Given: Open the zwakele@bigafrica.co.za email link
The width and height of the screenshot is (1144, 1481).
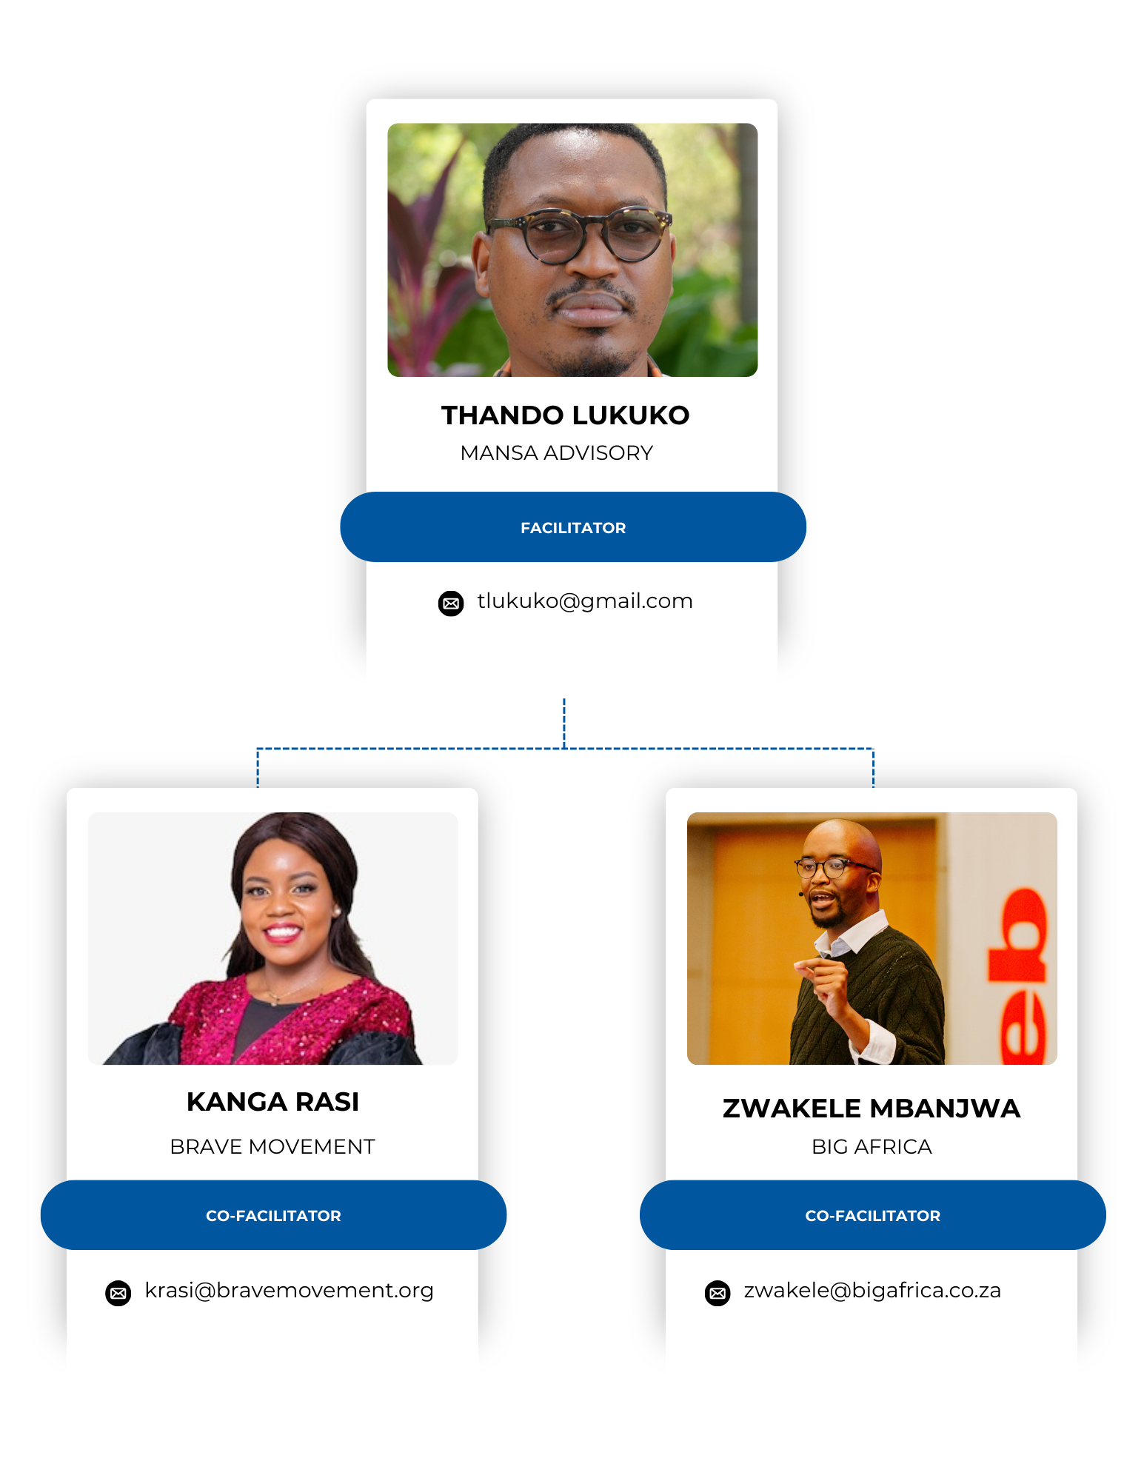Looking at the screenshot, I should (872, 1291).
